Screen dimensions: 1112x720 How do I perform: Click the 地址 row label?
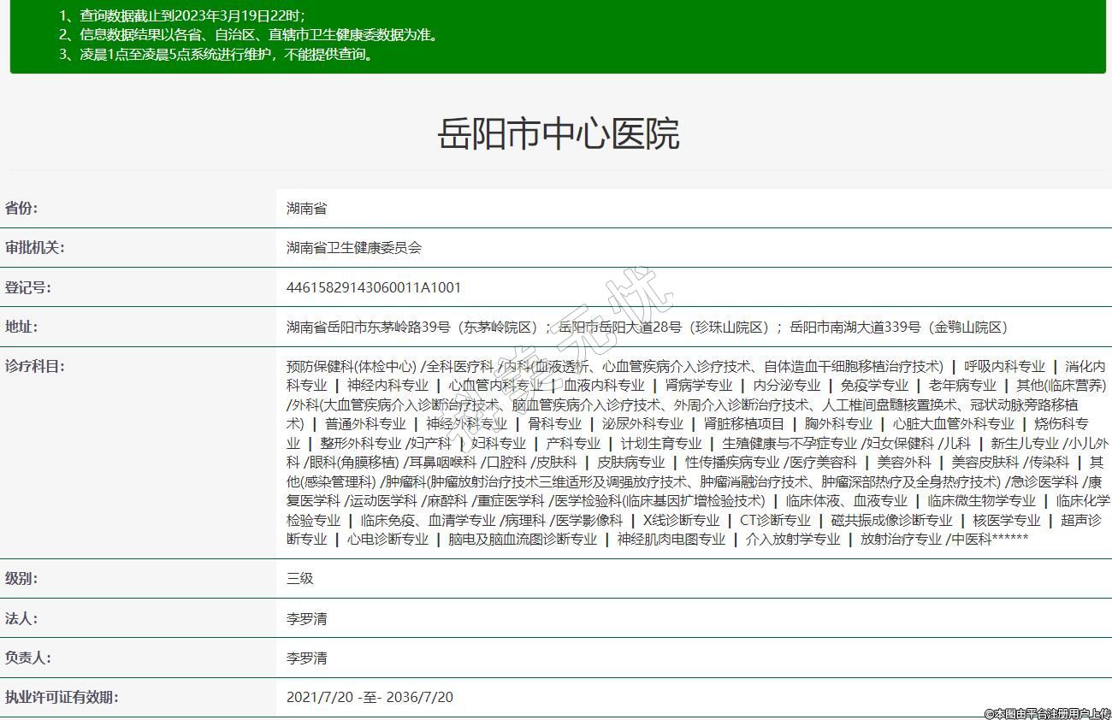click(x=21, y=327)
